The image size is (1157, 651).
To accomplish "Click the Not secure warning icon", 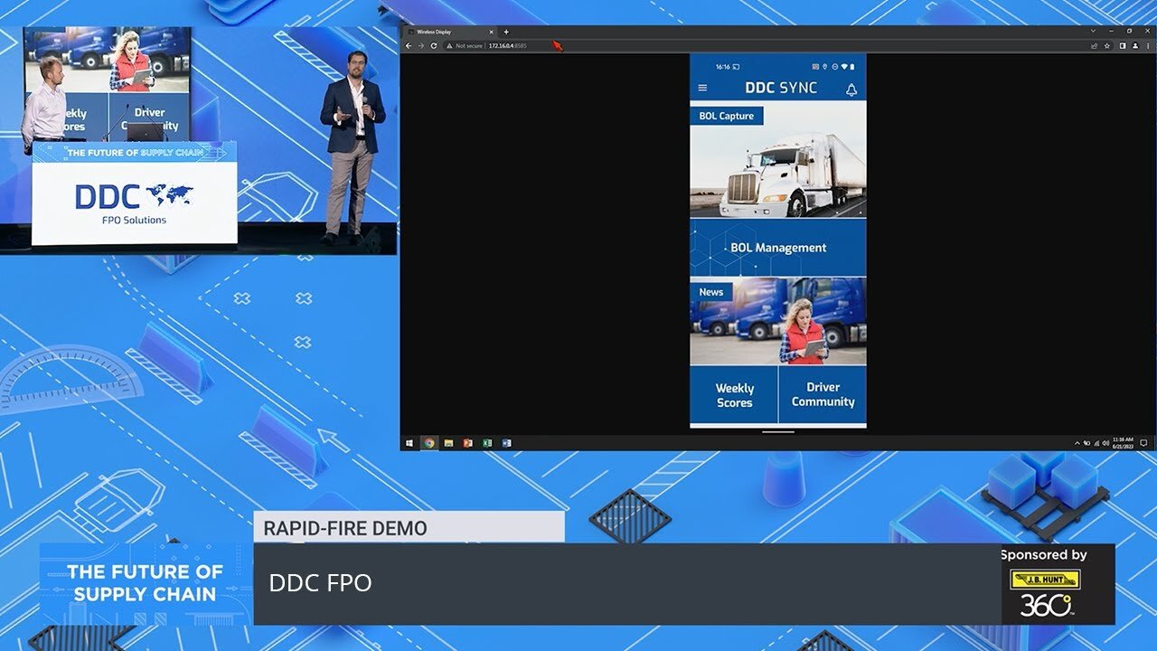I will tap(449, 45).
